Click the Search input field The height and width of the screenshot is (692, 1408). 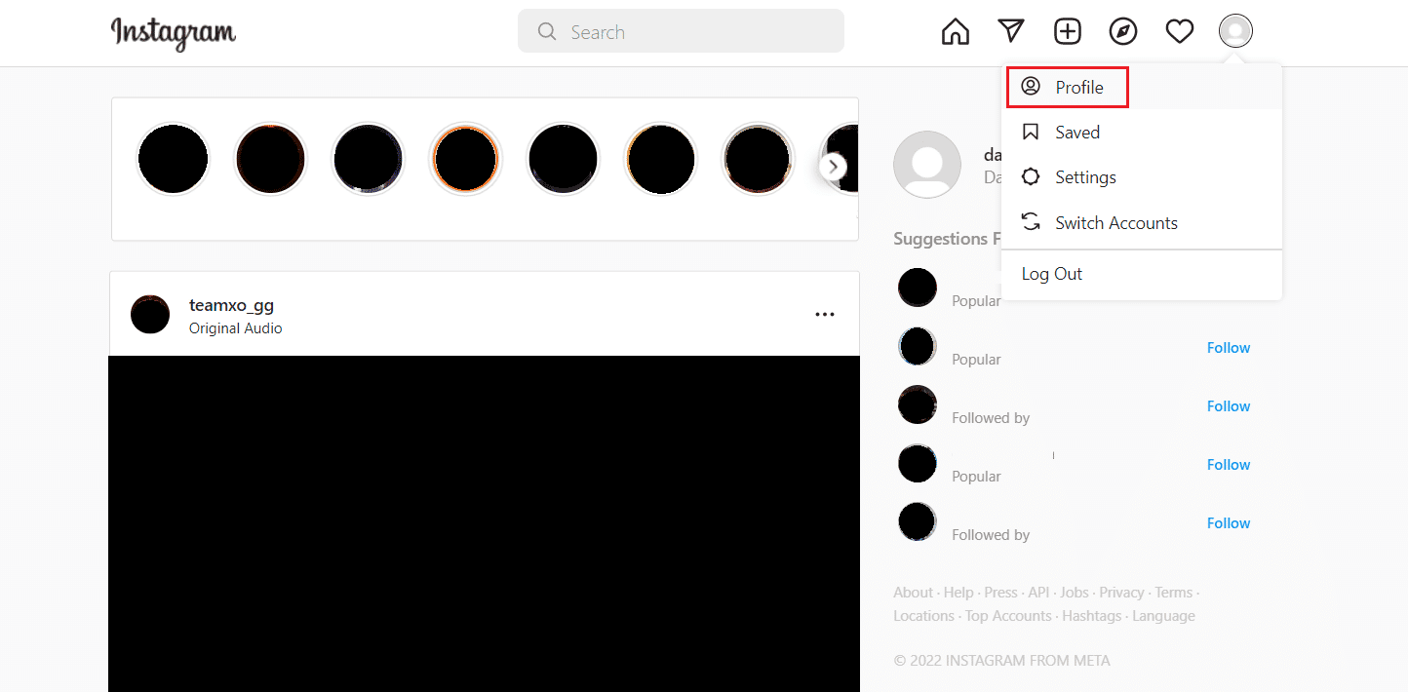[680, 31]
